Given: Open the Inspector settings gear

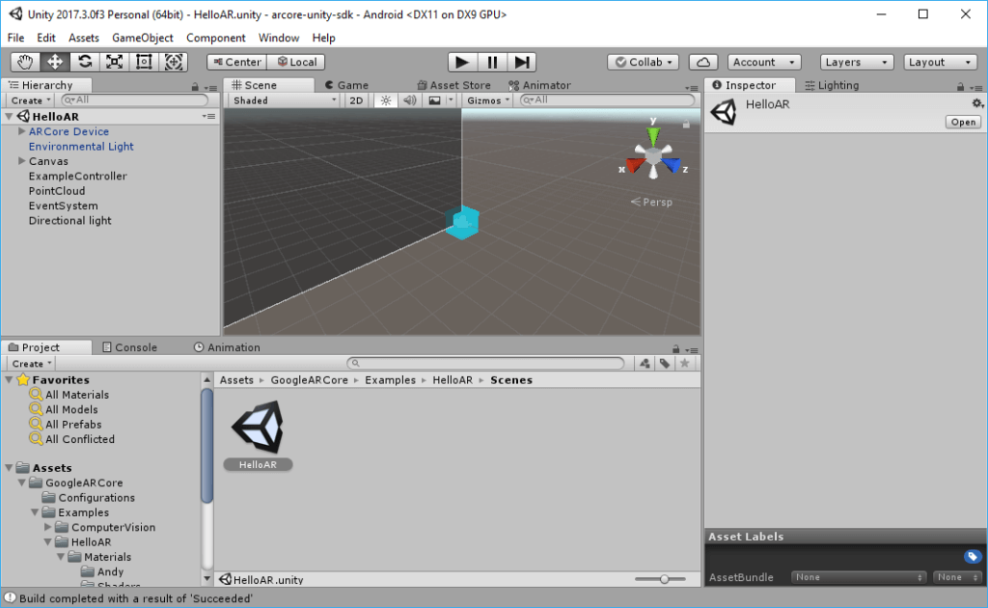Looking at the screenshot, I should coord(976,103).
